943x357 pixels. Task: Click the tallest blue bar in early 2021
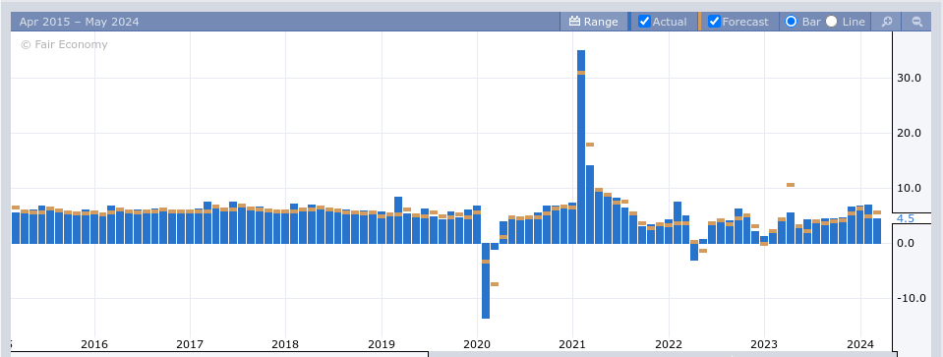tap(581, 147)
